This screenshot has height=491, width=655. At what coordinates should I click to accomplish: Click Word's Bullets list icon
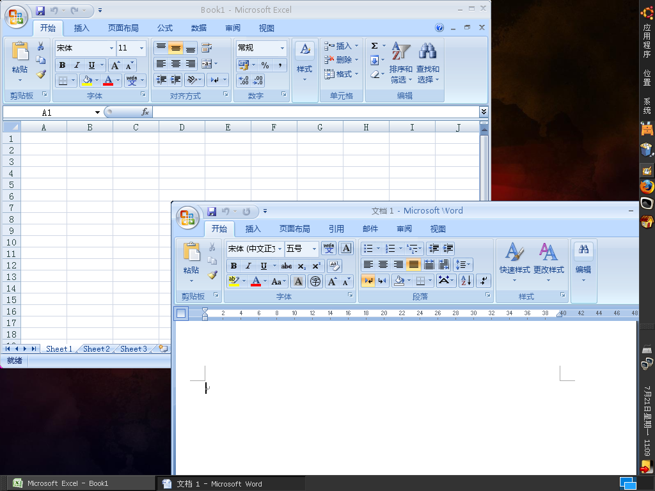[x=368, y=249]
